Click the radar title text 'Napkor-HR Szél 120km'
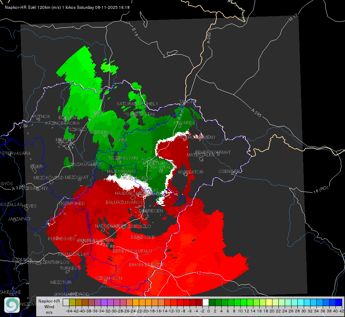345x317 pixels. (27, 7)
